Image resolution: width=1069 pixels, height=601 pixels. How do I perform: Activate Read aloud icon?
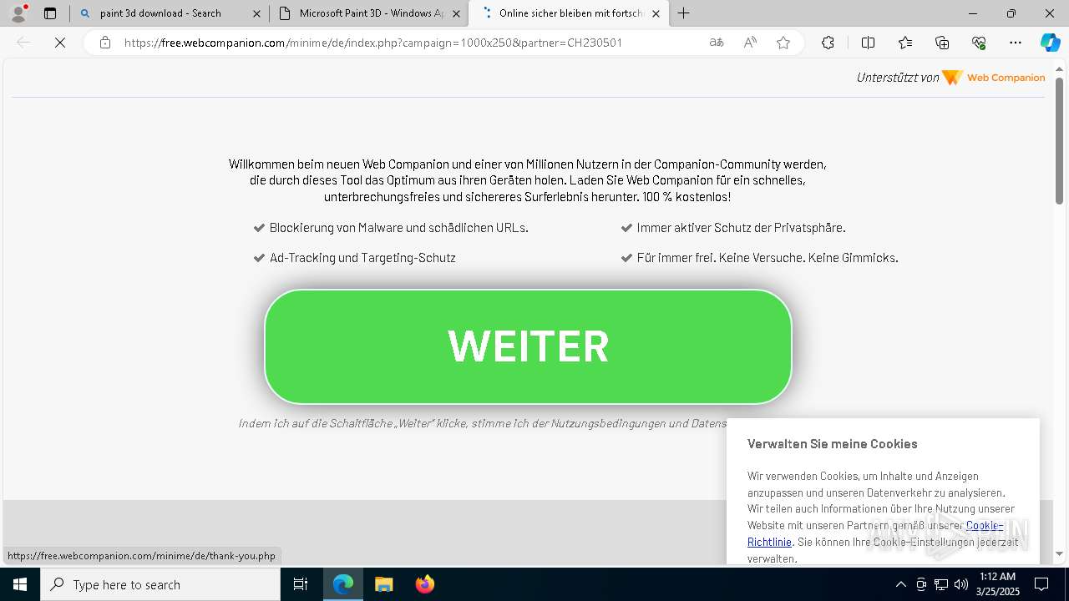(x=750, y=43)
